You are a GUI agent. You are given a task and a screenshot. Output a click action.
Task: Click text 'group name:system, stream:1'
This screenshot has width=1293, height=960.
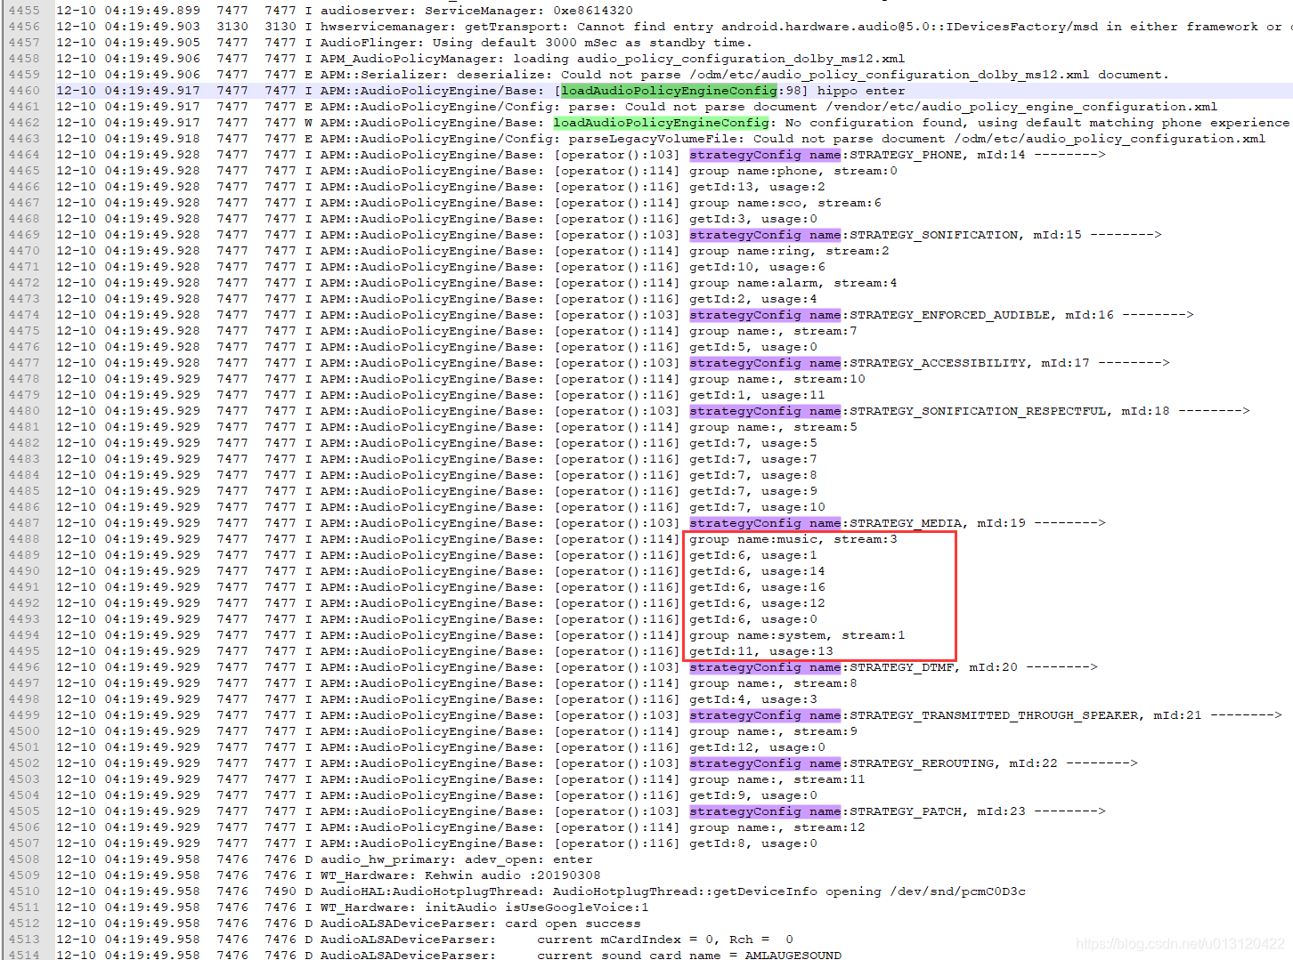797,635
